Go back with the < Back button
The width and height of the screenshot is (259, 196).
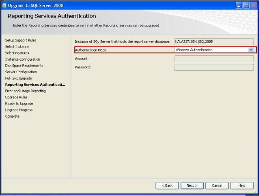(x=167, y=185)
